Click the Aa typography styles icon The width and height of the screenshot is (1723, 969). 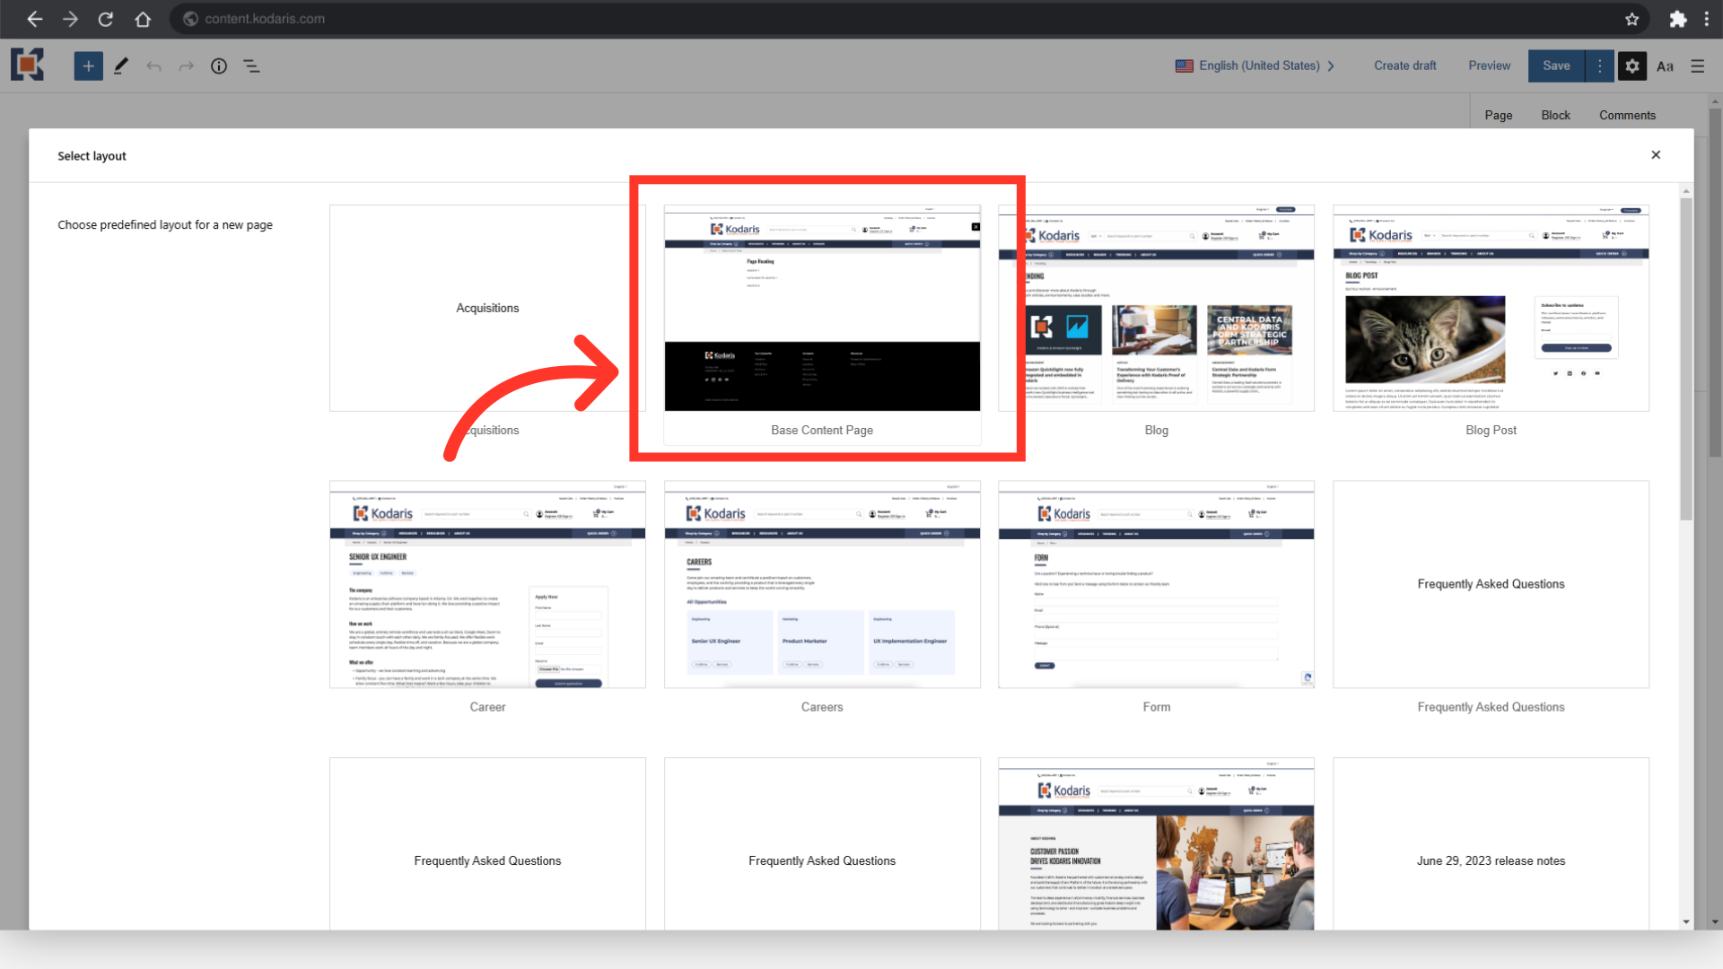click(1665, 66)
